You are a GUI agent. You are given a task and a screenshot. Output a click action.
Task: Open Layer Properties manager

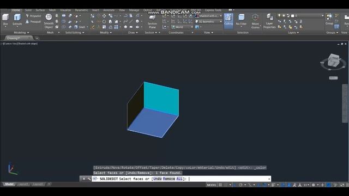point(269,21)
